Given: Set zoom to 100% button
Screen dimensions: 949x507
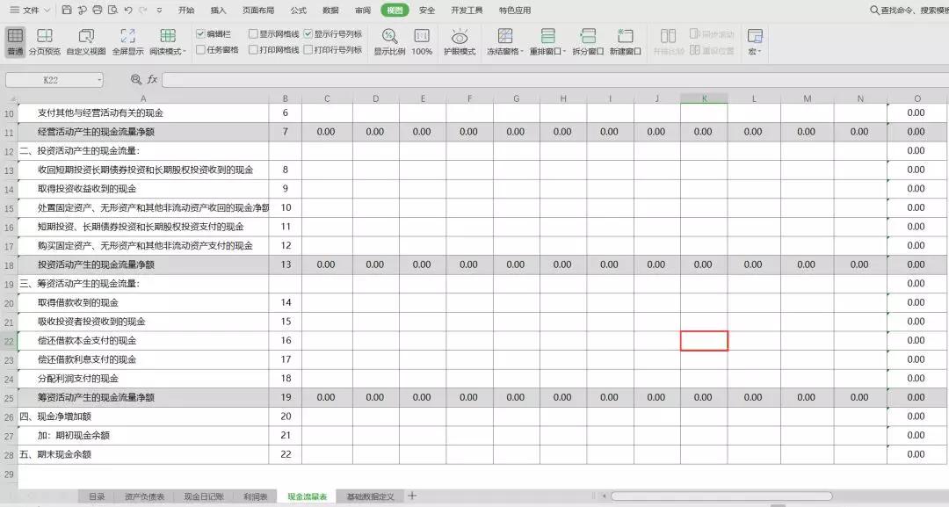Looking at the screenshot, I should pos(422,42).
